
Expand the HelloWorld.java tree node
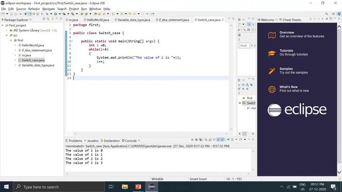[x=15, y=45]
